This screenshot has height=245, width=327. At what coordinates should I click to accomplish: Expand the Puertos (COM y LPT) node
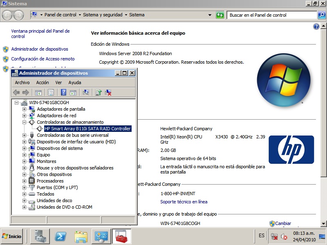(x=24, y=187)
